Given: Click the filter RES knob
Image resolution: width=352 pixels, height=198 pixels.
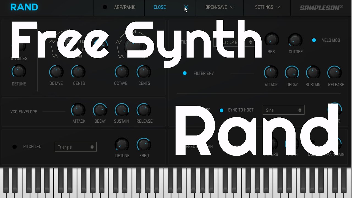Looking at the screenshot, I should (271, 40).
